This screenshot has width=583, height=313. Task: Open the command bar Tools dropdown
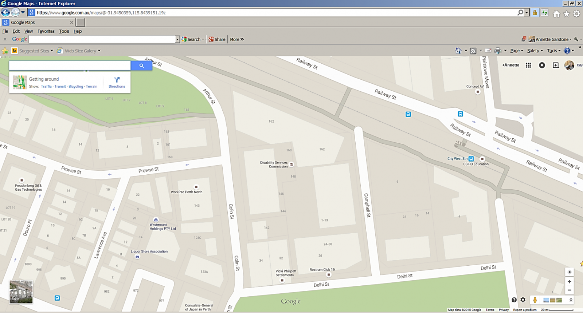pyautogui.click(x=553, y=51)
